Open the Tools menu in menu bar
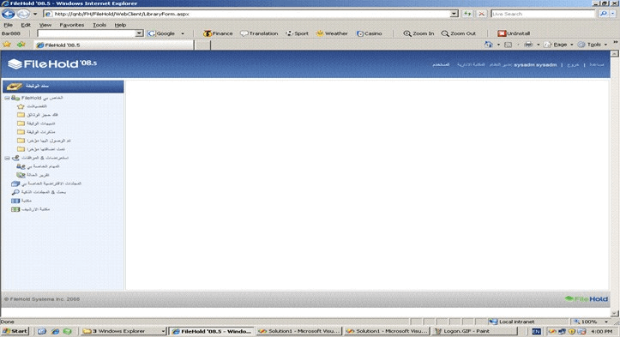The image size is (620, 337). 99,25
